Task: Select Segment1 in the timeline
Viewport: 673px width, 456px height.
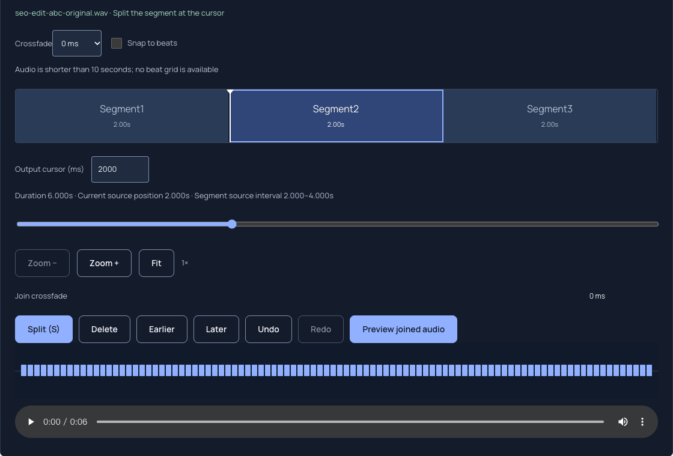Action: point(122,116)
